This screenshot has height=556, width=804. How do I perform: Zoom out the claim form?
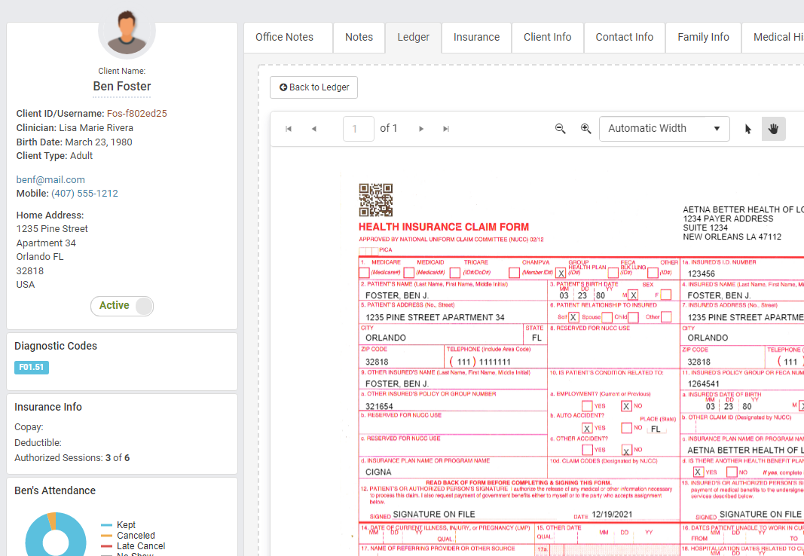point(561,129)
